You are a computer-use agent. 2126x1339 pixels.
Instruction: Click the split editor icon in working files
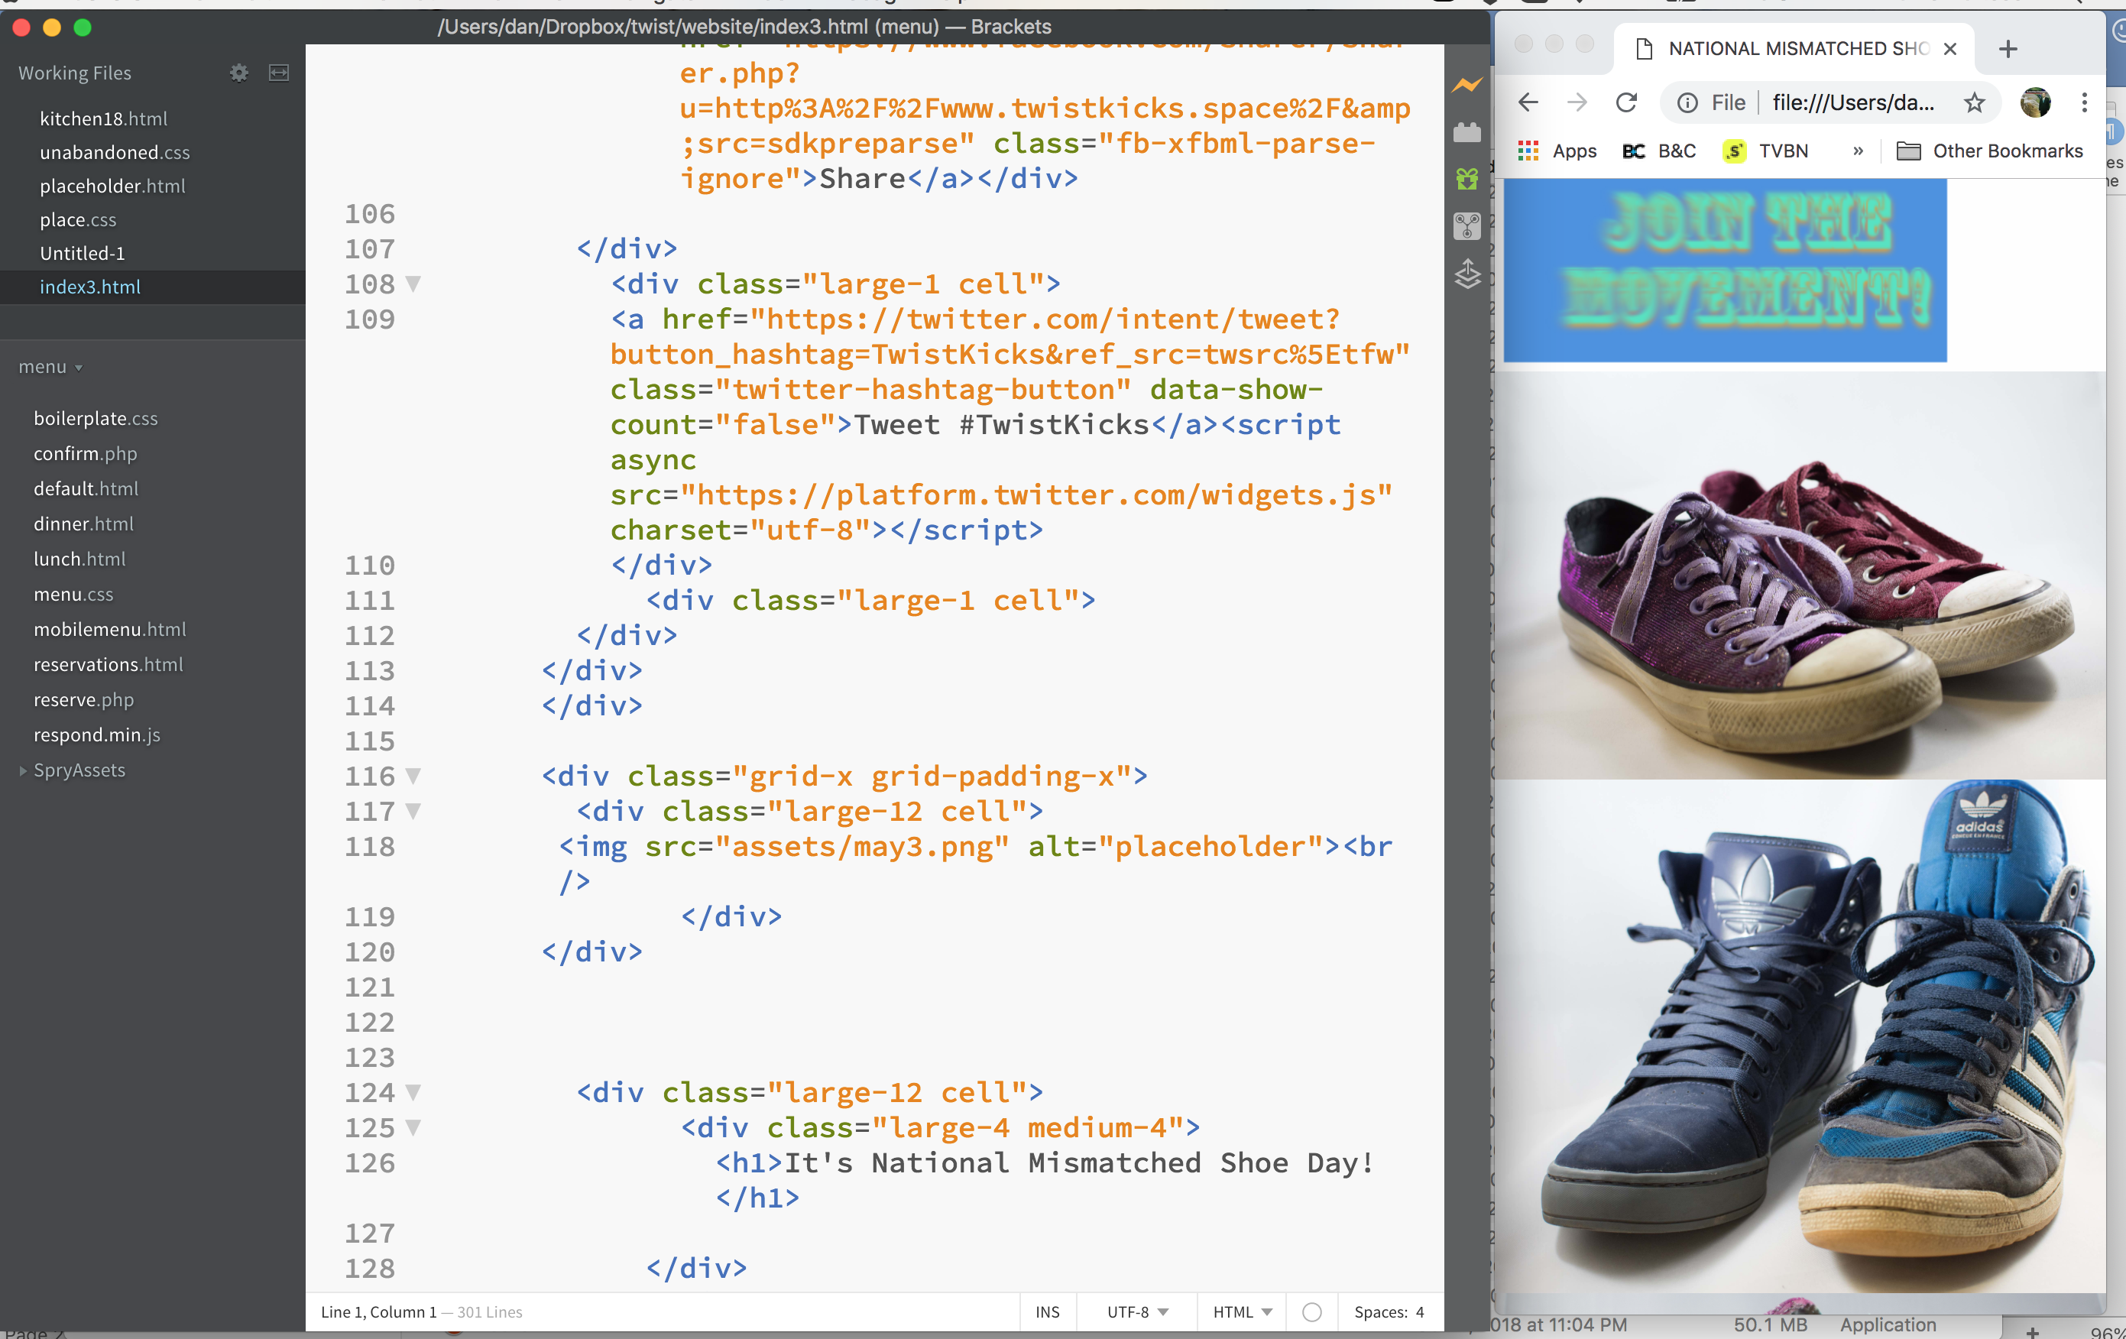(280, 71)
